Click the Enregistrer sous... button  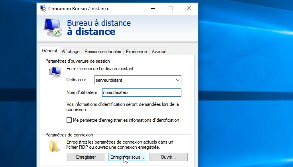pyautogui.click(x=127, y=157)
